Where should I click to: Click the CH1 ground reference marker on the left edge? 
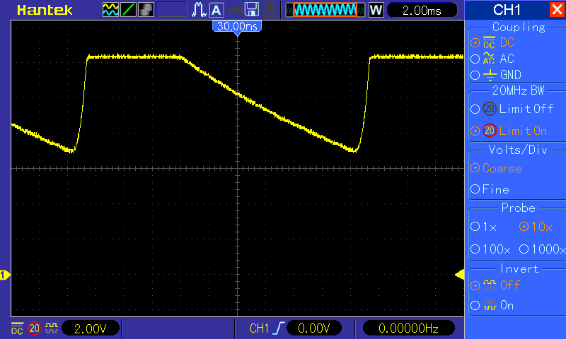pyautogui.click(x=5, y=275)
